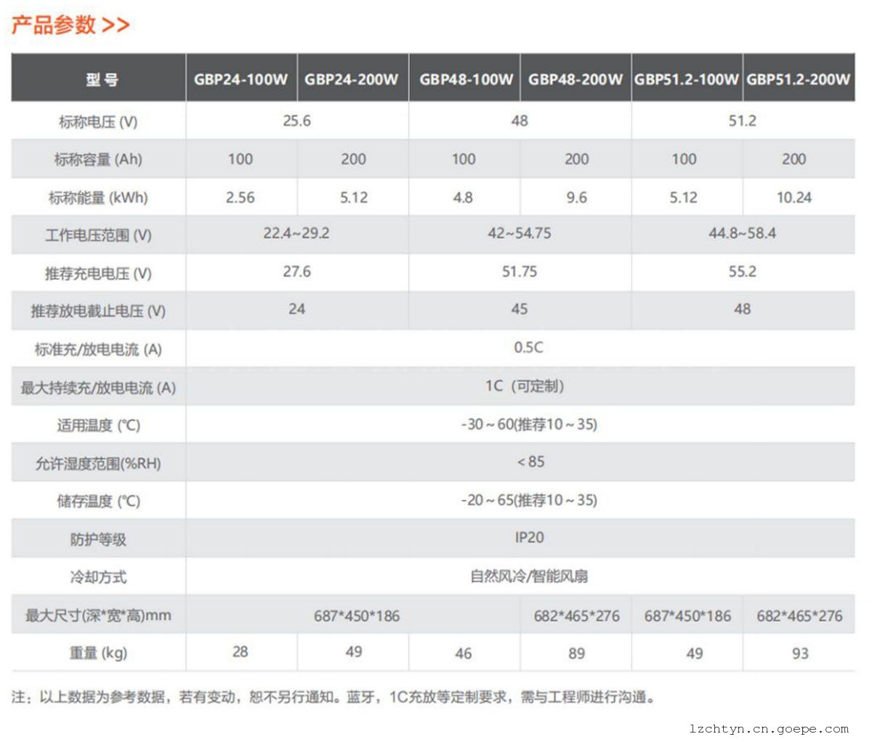Choose the GBP48-200W column header
This screenshot has height=742, width=872.
pyautogui.click(x=576, y=78)
